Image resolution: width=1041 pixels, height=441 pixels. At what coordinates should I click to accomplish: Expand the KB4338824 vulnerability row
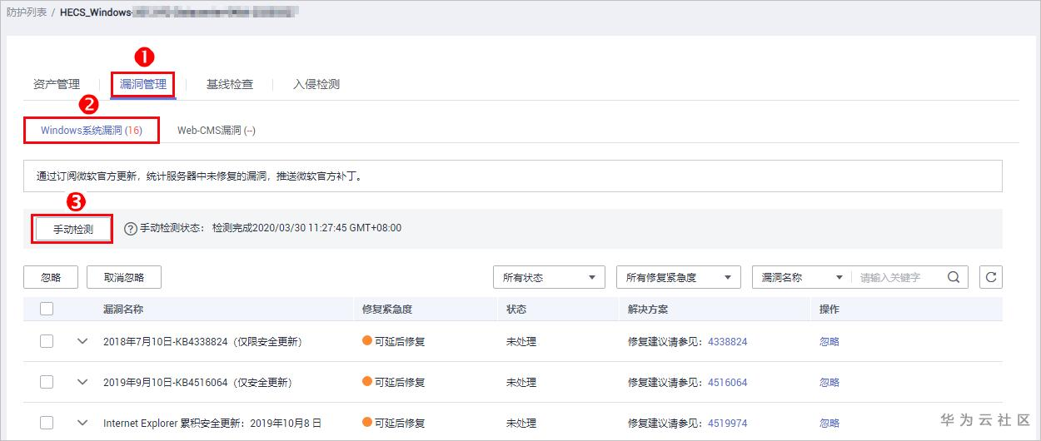click(82, 341)
